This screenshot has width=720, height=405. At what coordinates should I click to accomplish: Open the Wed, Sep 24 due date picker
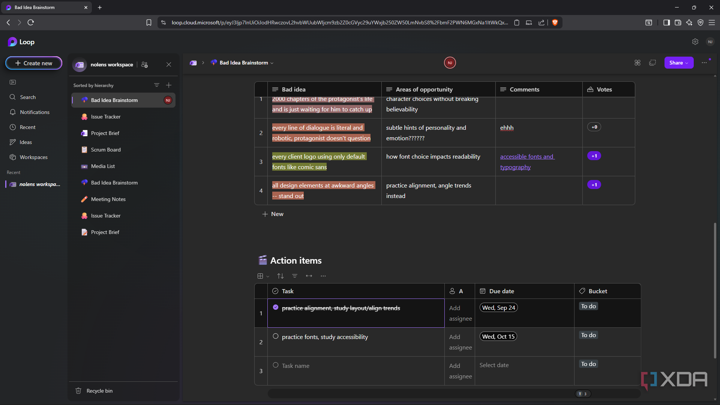pyautogui.click(x=498, y=307)
